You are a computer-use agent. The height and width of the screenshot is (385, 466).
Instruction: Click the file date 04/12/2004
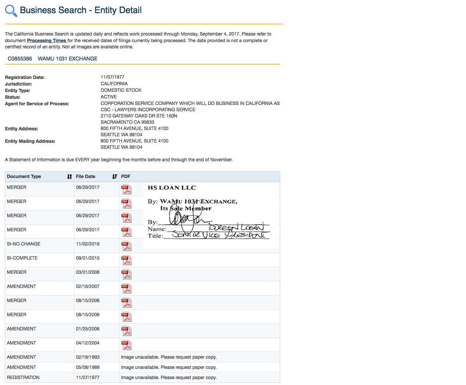click(x=87, y=343)
